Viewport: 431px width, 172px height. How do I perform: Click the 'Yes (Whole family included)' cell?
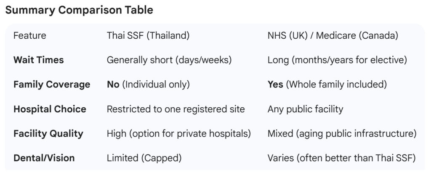tap(327, 85)
